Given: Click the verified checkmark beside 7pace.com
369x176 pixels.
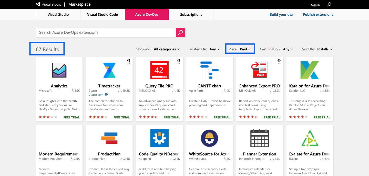Looking at the screenshot, I should (x=106, y=94).
